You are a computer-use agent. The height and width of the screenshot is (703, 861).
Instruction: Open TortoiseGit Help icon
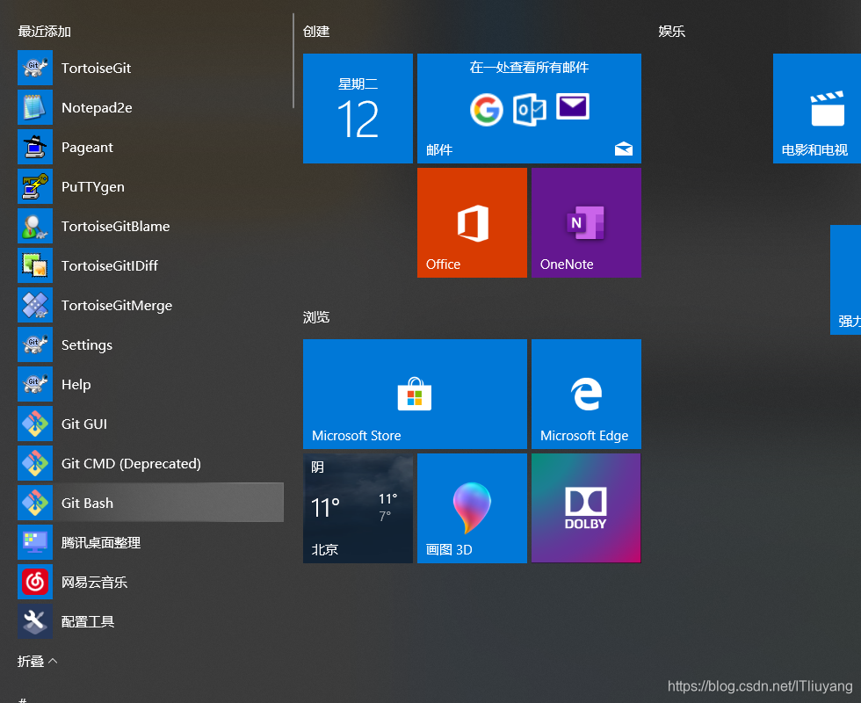point(35,385)
